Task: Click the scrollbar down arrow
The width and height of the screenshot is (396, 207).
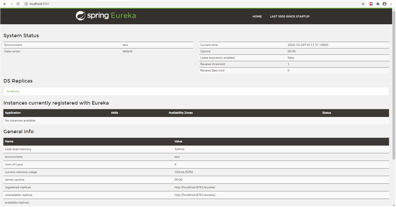Action: pyautogui.click(x=394, y=205)
